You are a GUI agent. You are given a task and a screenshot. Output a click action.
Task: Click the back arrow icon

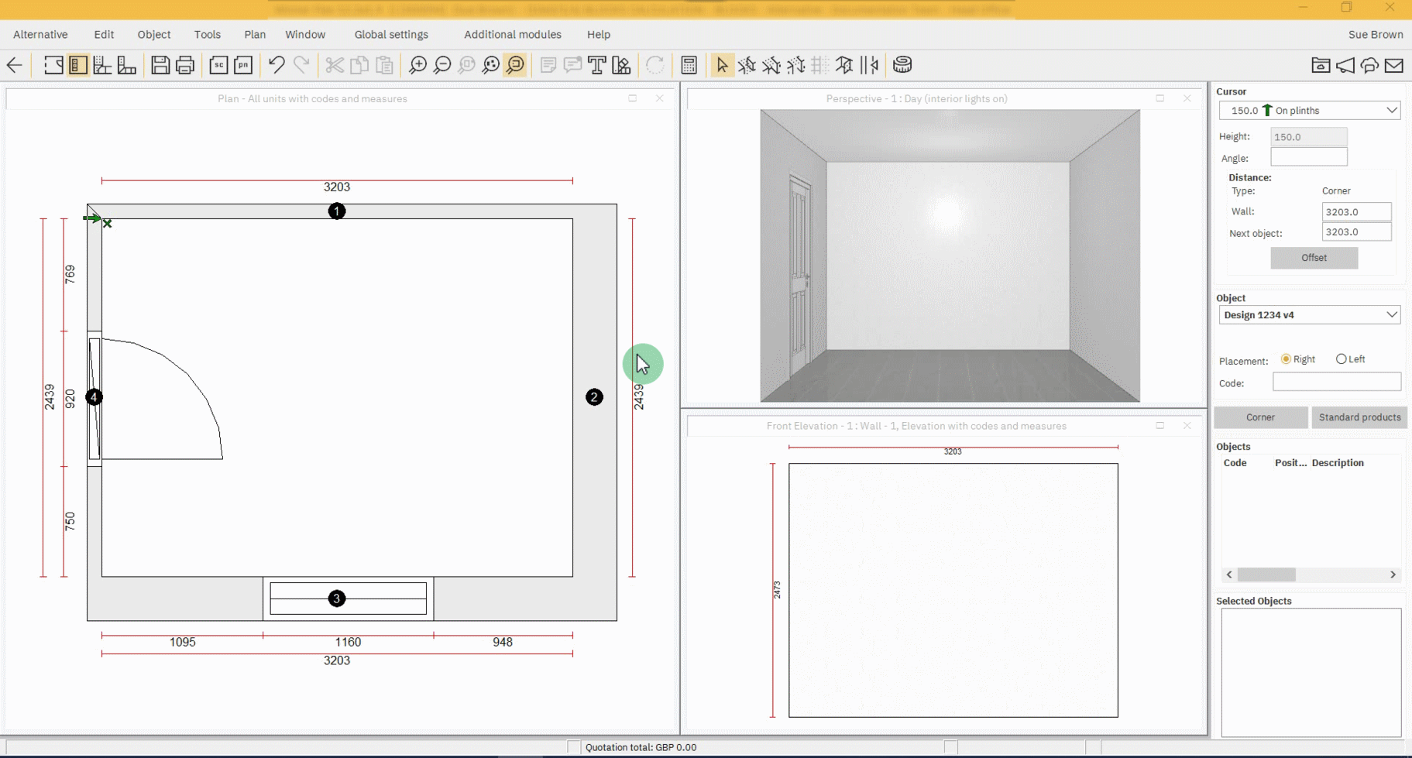(15, 65)
